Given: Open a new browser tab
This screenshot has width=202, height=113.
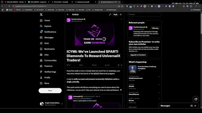Looking at the screenshot, I should tap(123, 2).
